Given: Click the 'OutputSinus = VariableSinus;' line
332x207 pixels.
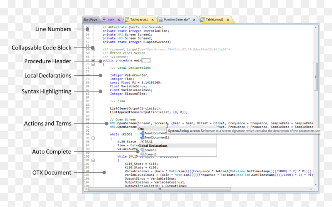Looking at the screenshot, I should click(151, 178).
